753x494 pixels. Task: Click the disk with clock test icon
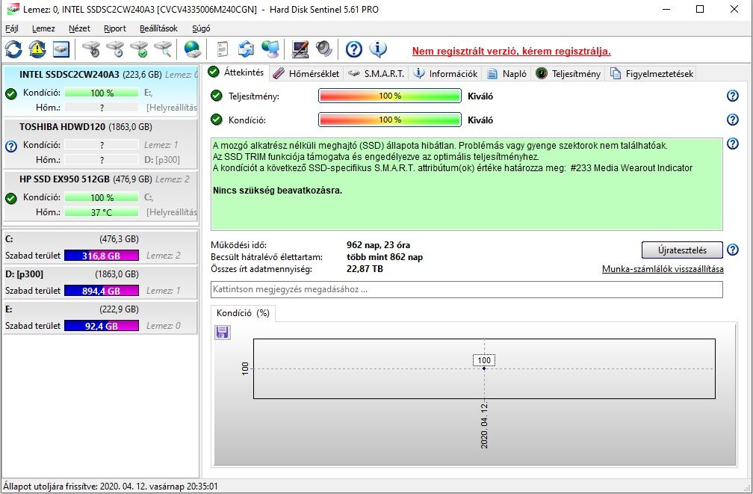pos(115,49)
